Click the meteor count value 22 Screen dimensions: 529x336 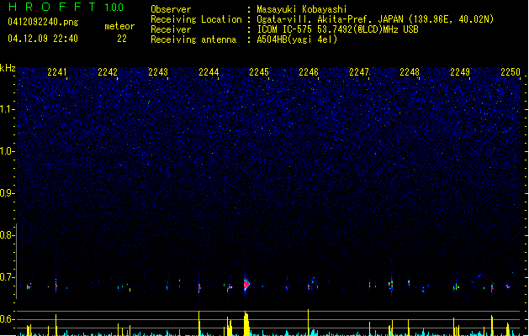click(122, 39)
